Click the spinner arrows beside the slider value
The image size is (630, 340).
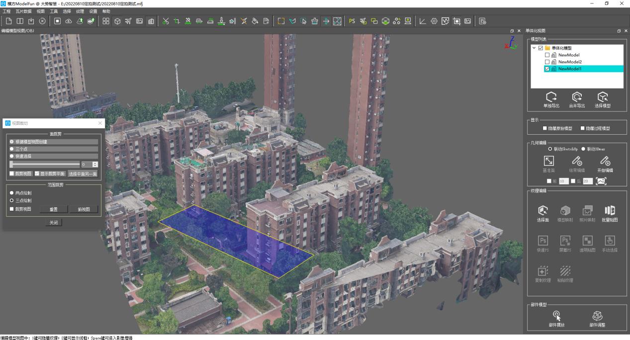coord(95,164)
